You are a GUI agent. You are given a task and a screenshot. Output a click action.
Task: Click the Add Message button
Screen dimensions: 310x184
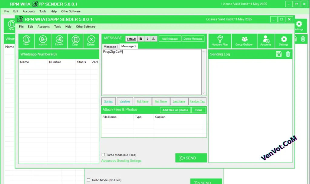point(170,39)
